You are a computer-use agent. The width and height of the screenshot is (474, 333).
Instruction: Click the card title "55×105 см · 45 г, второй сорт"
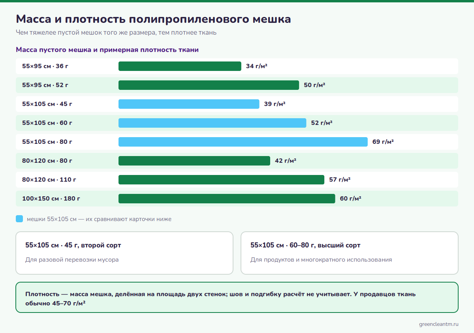(73, 245)
